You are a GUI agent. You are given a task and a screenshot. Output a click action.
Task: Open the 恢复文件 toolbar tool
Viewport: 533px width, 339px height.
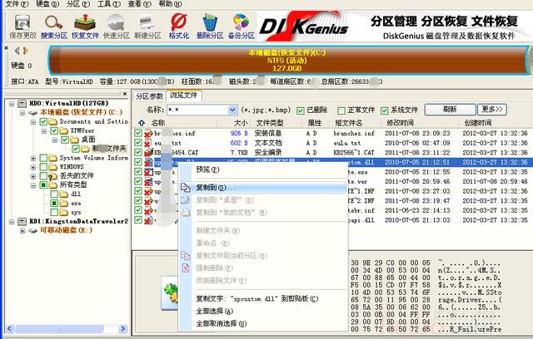pyautogui.click(x=85, y=26)
